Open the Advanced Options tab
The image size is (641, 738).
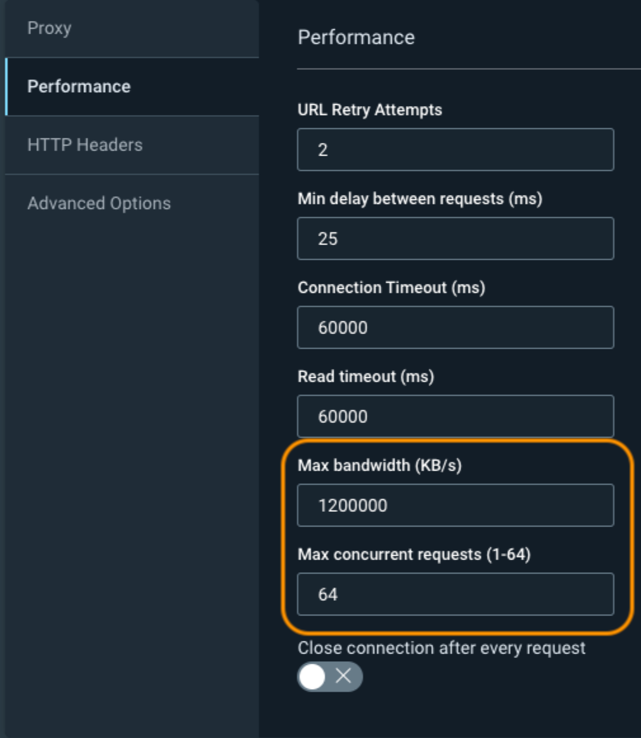point(99,203)
